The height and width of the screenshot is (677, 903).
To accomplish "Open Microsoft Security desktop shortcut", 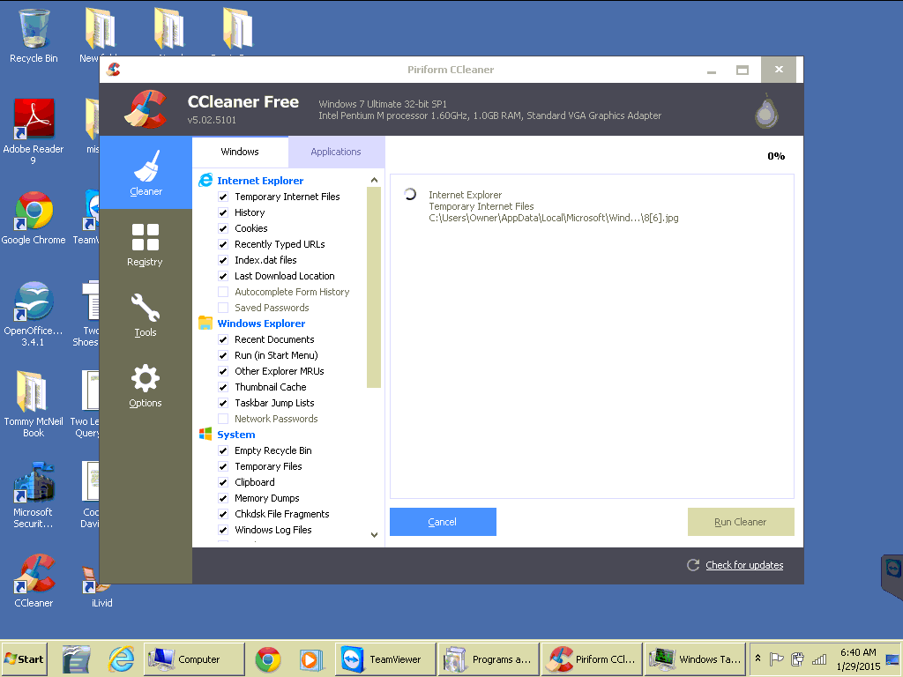I will coord(34,495).
